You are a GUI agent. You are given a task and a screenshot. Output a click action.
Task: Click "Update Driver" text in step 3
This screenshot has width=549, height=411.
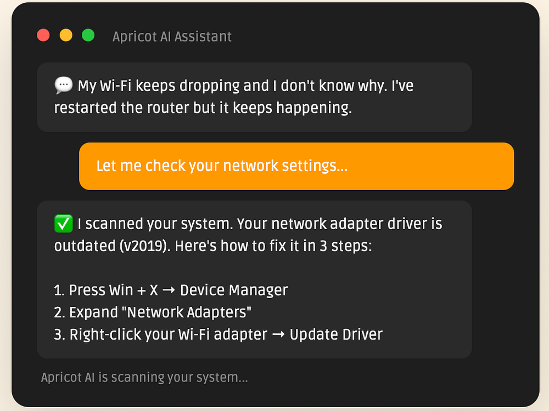pyautogui.click(x=336, y=334)
